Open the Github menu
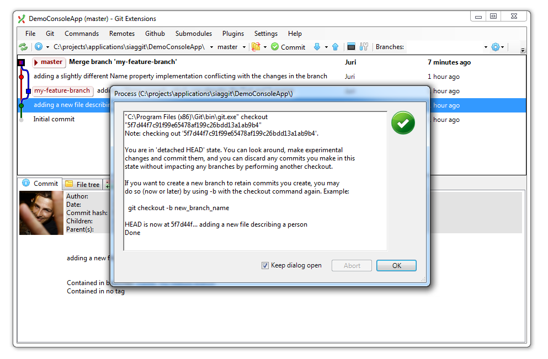The height and width of the screenshot is (359, 548). point(155,34)
